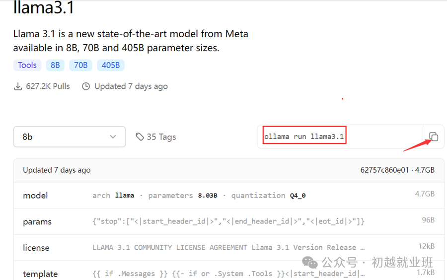Image resolution: width=447 pixels, height=280 pixels.
Task: Click Updated 7 days ago in table header
Action: (57, 170)
